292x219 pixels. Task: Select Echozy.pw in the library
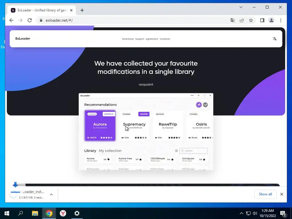pos(194,159)
